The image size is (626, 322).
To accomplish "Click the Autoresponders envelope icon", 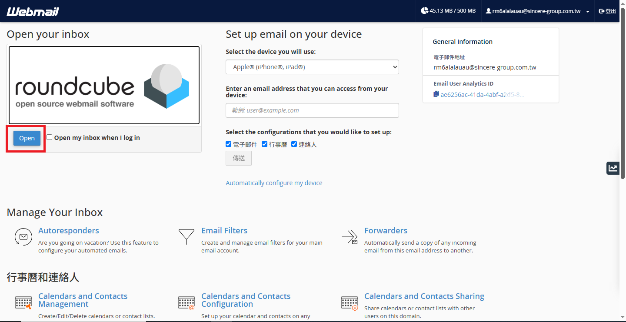I will (x=23, y=237).
